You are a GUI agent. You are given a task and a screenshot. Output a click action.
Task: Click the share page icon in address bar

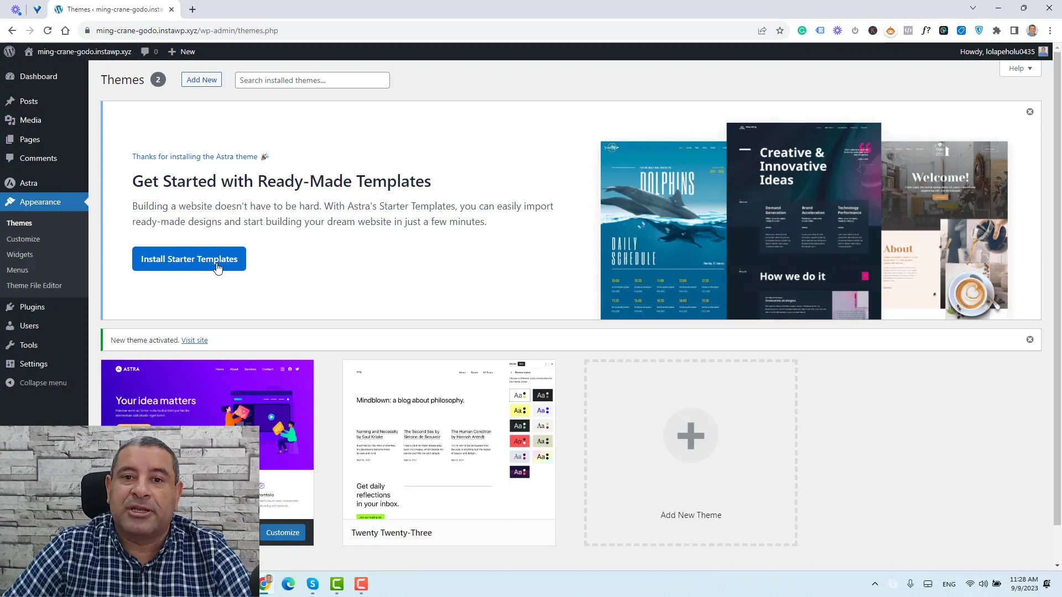(762, 30)
